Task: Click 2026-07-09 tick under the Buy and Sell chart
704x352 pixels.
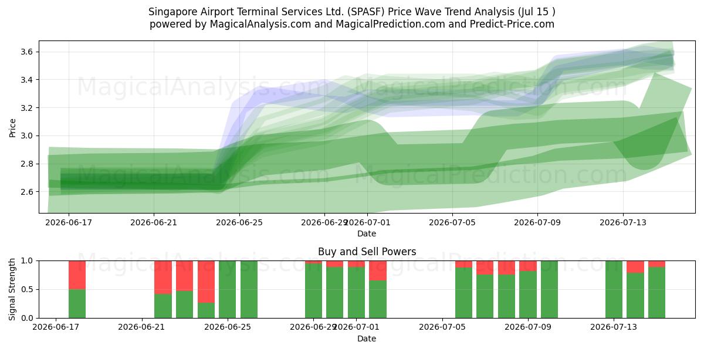Action: click(x=528, y=327)
